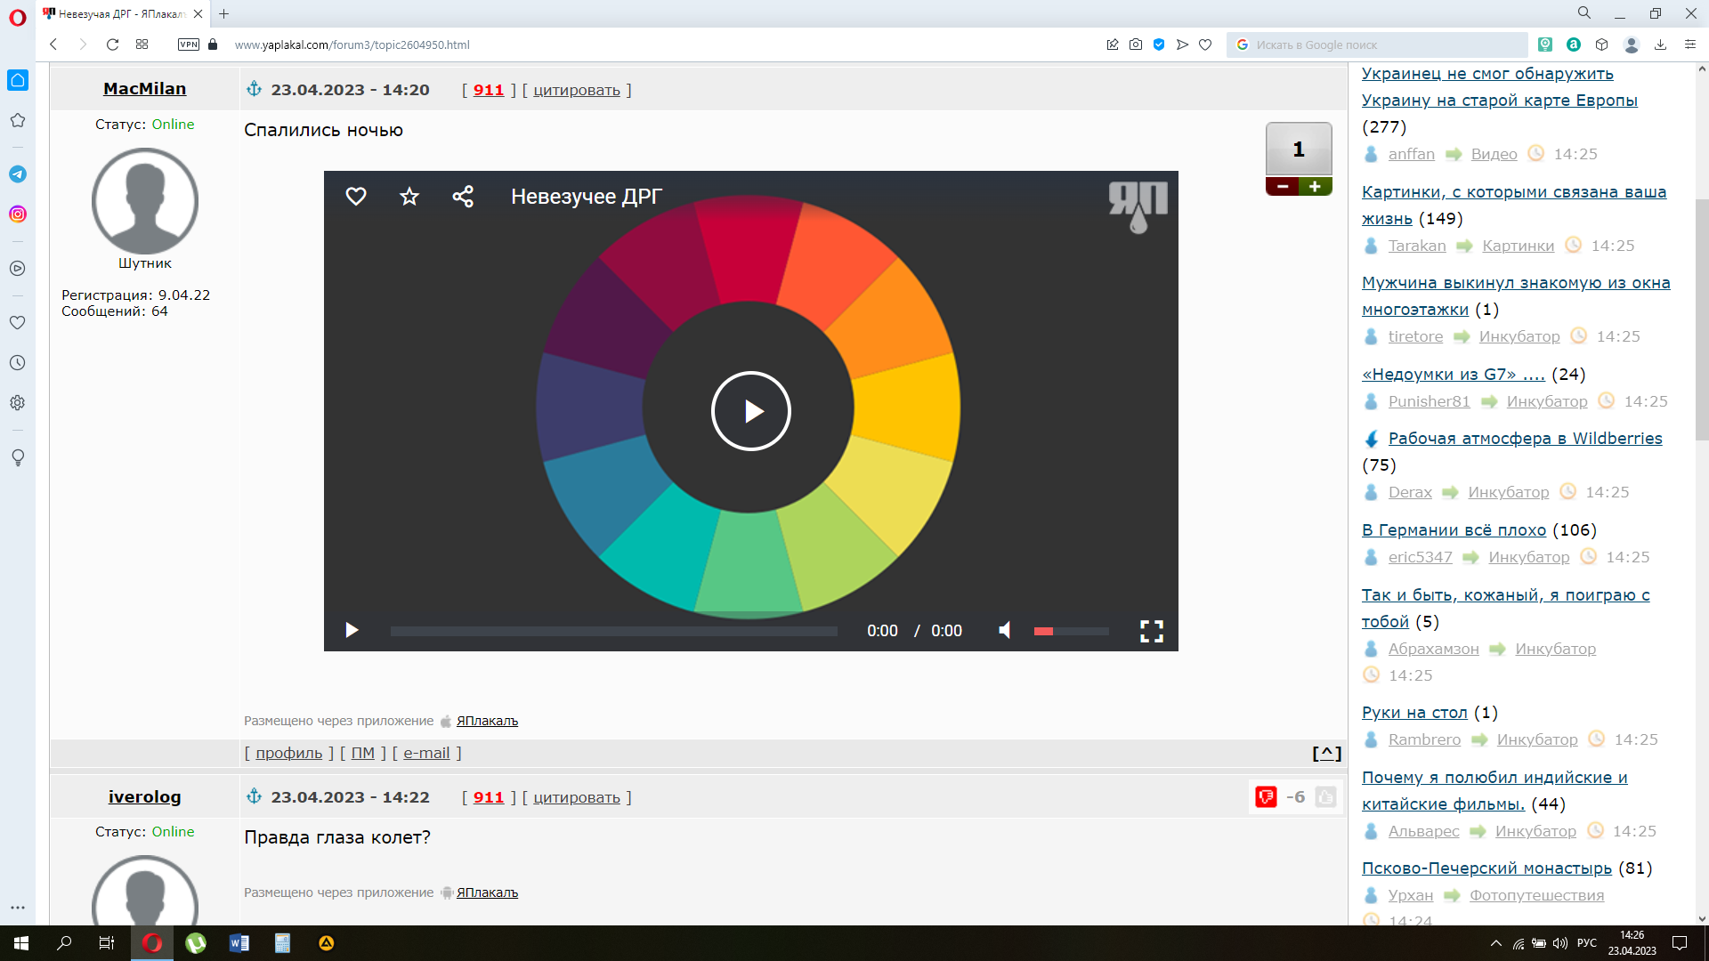The width and height of the screenshot is (1709, 961).
Task: Open the sidebar star speed dial icon
Action: coord(18,120)
